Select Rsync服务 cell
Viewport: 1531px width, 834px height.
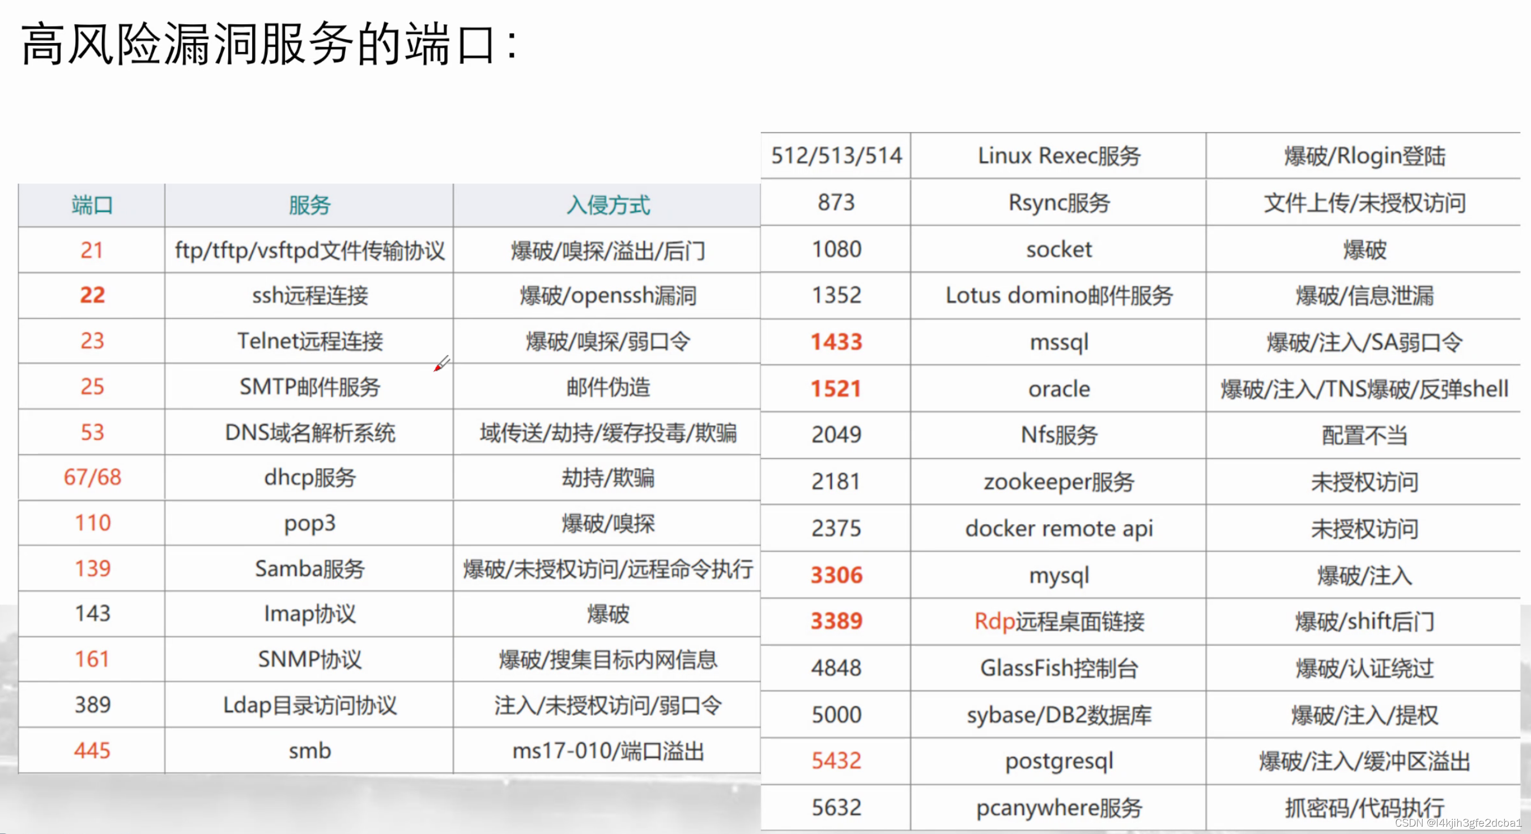(x=1059, y=203)
